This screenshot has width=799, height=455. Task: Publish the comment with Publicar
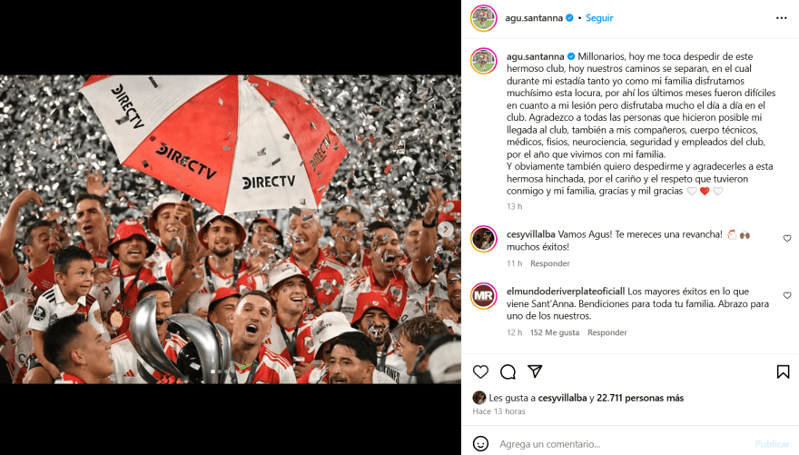(x=772, y=444)
